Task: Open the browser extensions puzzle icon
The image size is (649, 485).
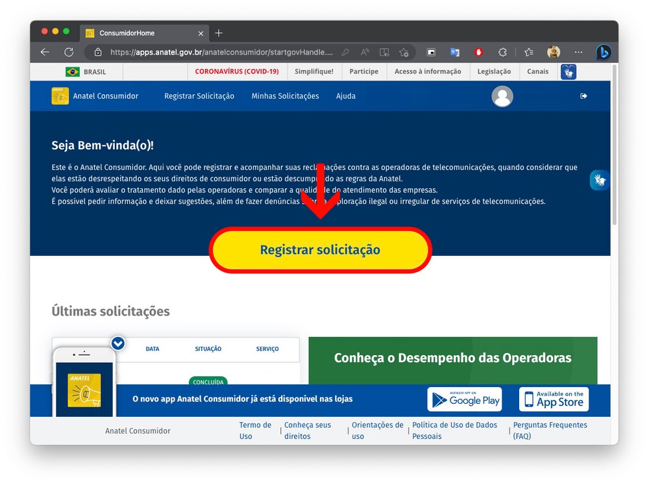Action: [502, 52]
